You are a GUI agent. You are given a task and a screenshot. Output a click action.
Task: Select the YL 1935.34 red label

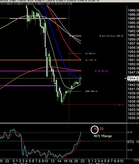click(x=119, y=105)
